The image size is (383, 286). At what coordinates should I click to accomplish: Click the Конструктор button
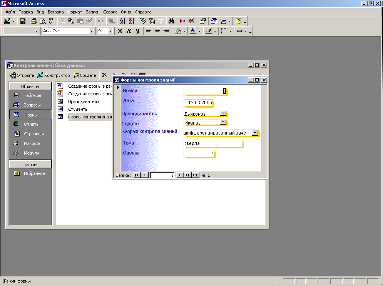(54, 75)
